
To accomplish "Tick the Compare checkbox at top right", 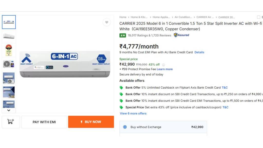I will [x=258, y=17].
